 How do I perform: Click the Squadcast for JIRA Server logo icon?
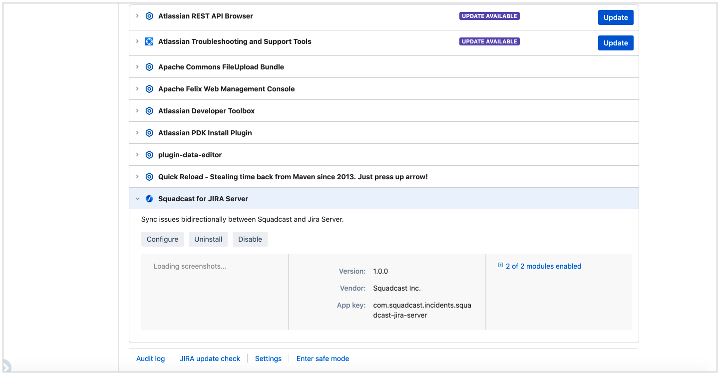point(149,199)
